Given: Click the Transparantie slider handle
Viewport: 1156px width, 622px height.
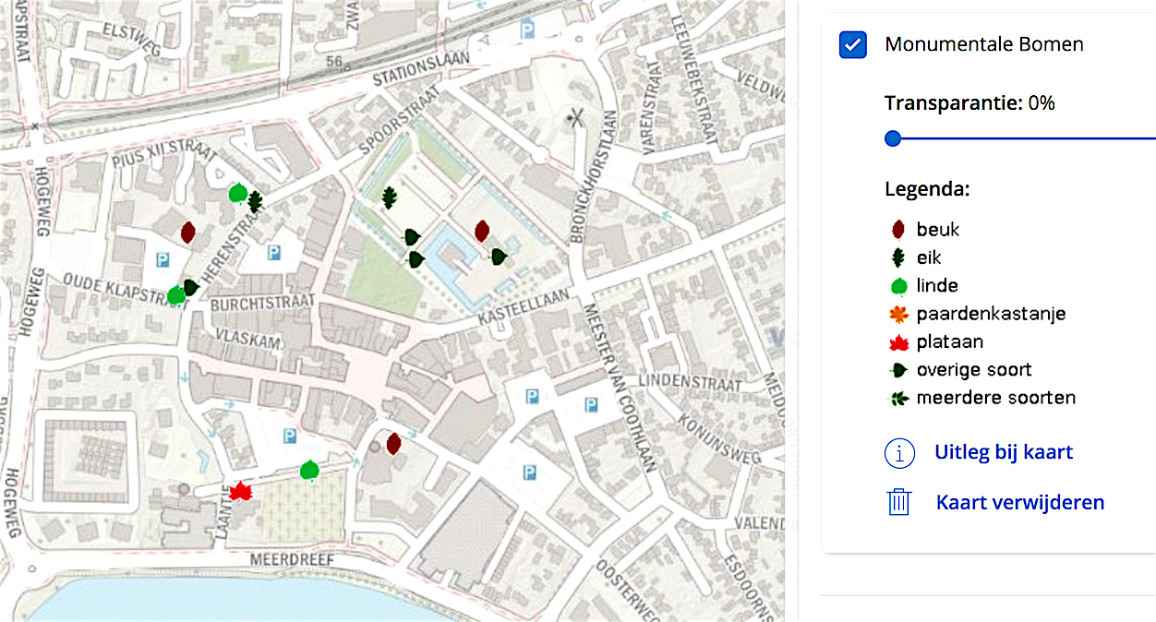Looking at the screenshot, I should pos(892,138).
